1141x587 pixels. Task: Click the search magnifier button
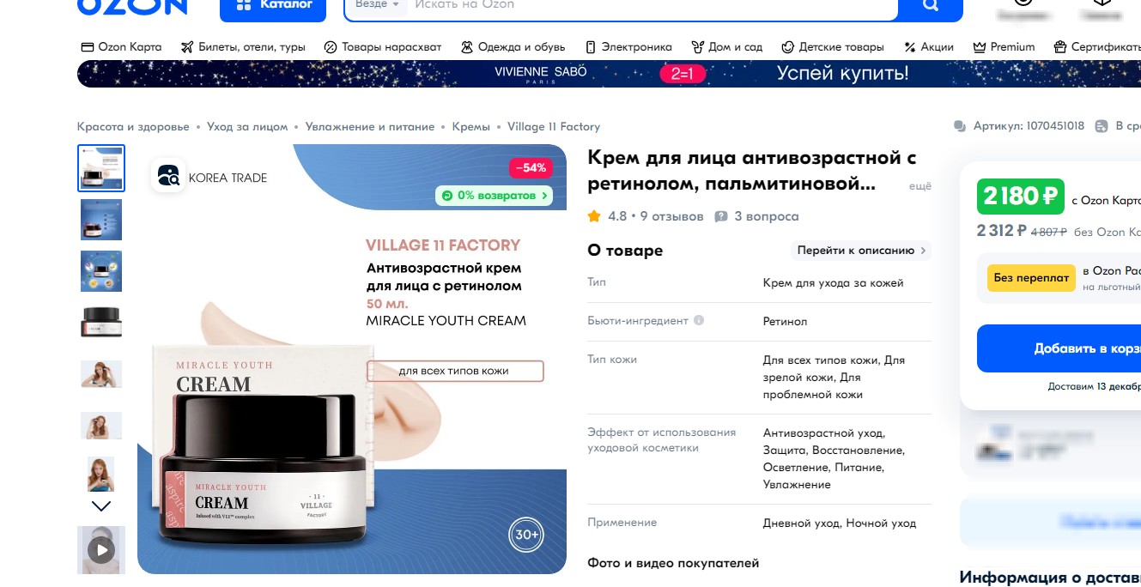click(x=931, y=6)
